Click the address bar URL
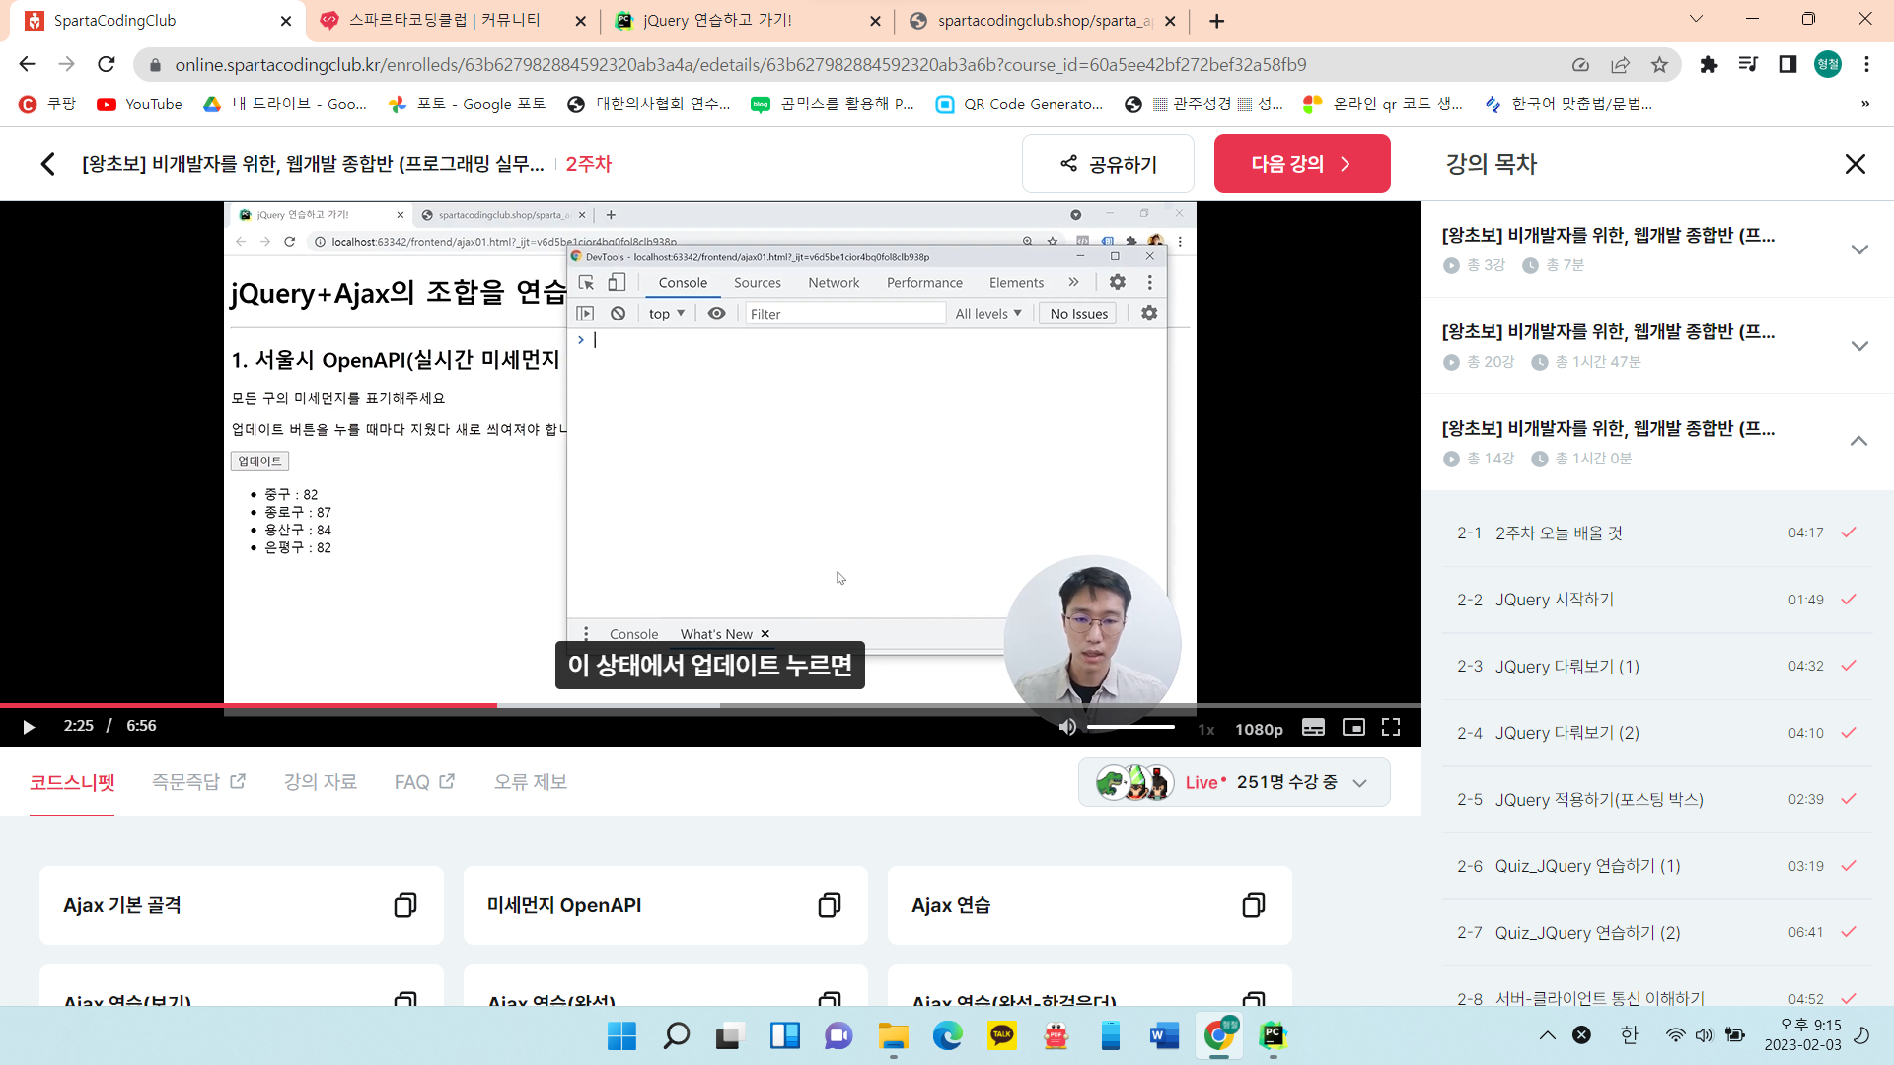Viewport: 1894px width, 1065px height. (x=740, y=65)
